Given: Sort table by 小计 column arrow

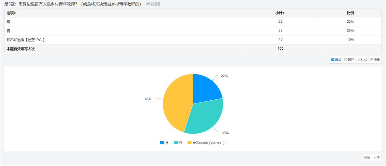Looking at the screenshot, I should [x=284, y=13].
